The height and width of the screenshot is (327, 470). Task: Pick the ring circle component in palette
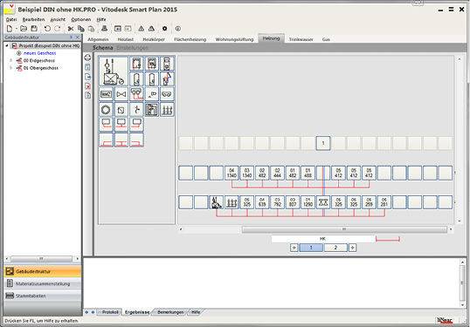tap(106, 110)
